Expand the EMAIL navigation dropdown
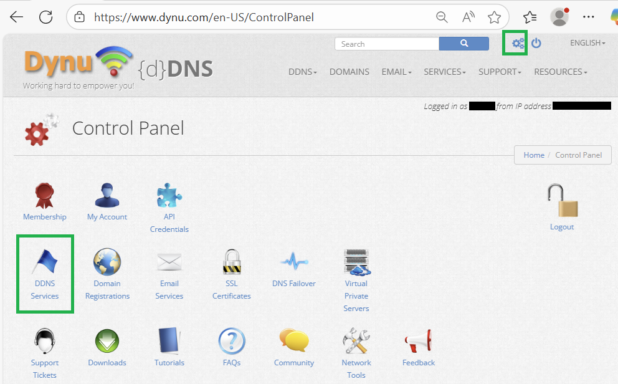The image size is (618, 384). tap(396, 72)
